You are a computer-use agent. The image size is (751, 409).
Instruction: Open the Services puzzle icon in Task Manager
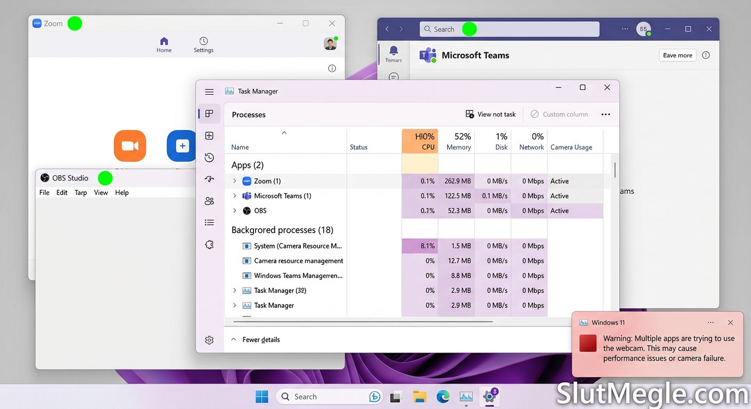click(209, 244)
